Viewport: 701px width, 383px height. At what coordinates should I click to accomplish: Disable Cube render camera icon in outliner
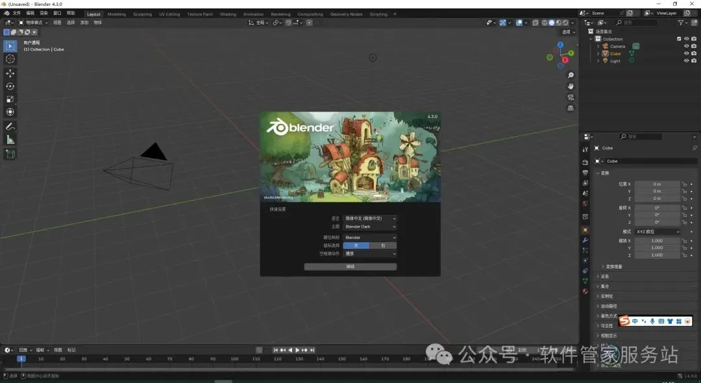(694, 54)
